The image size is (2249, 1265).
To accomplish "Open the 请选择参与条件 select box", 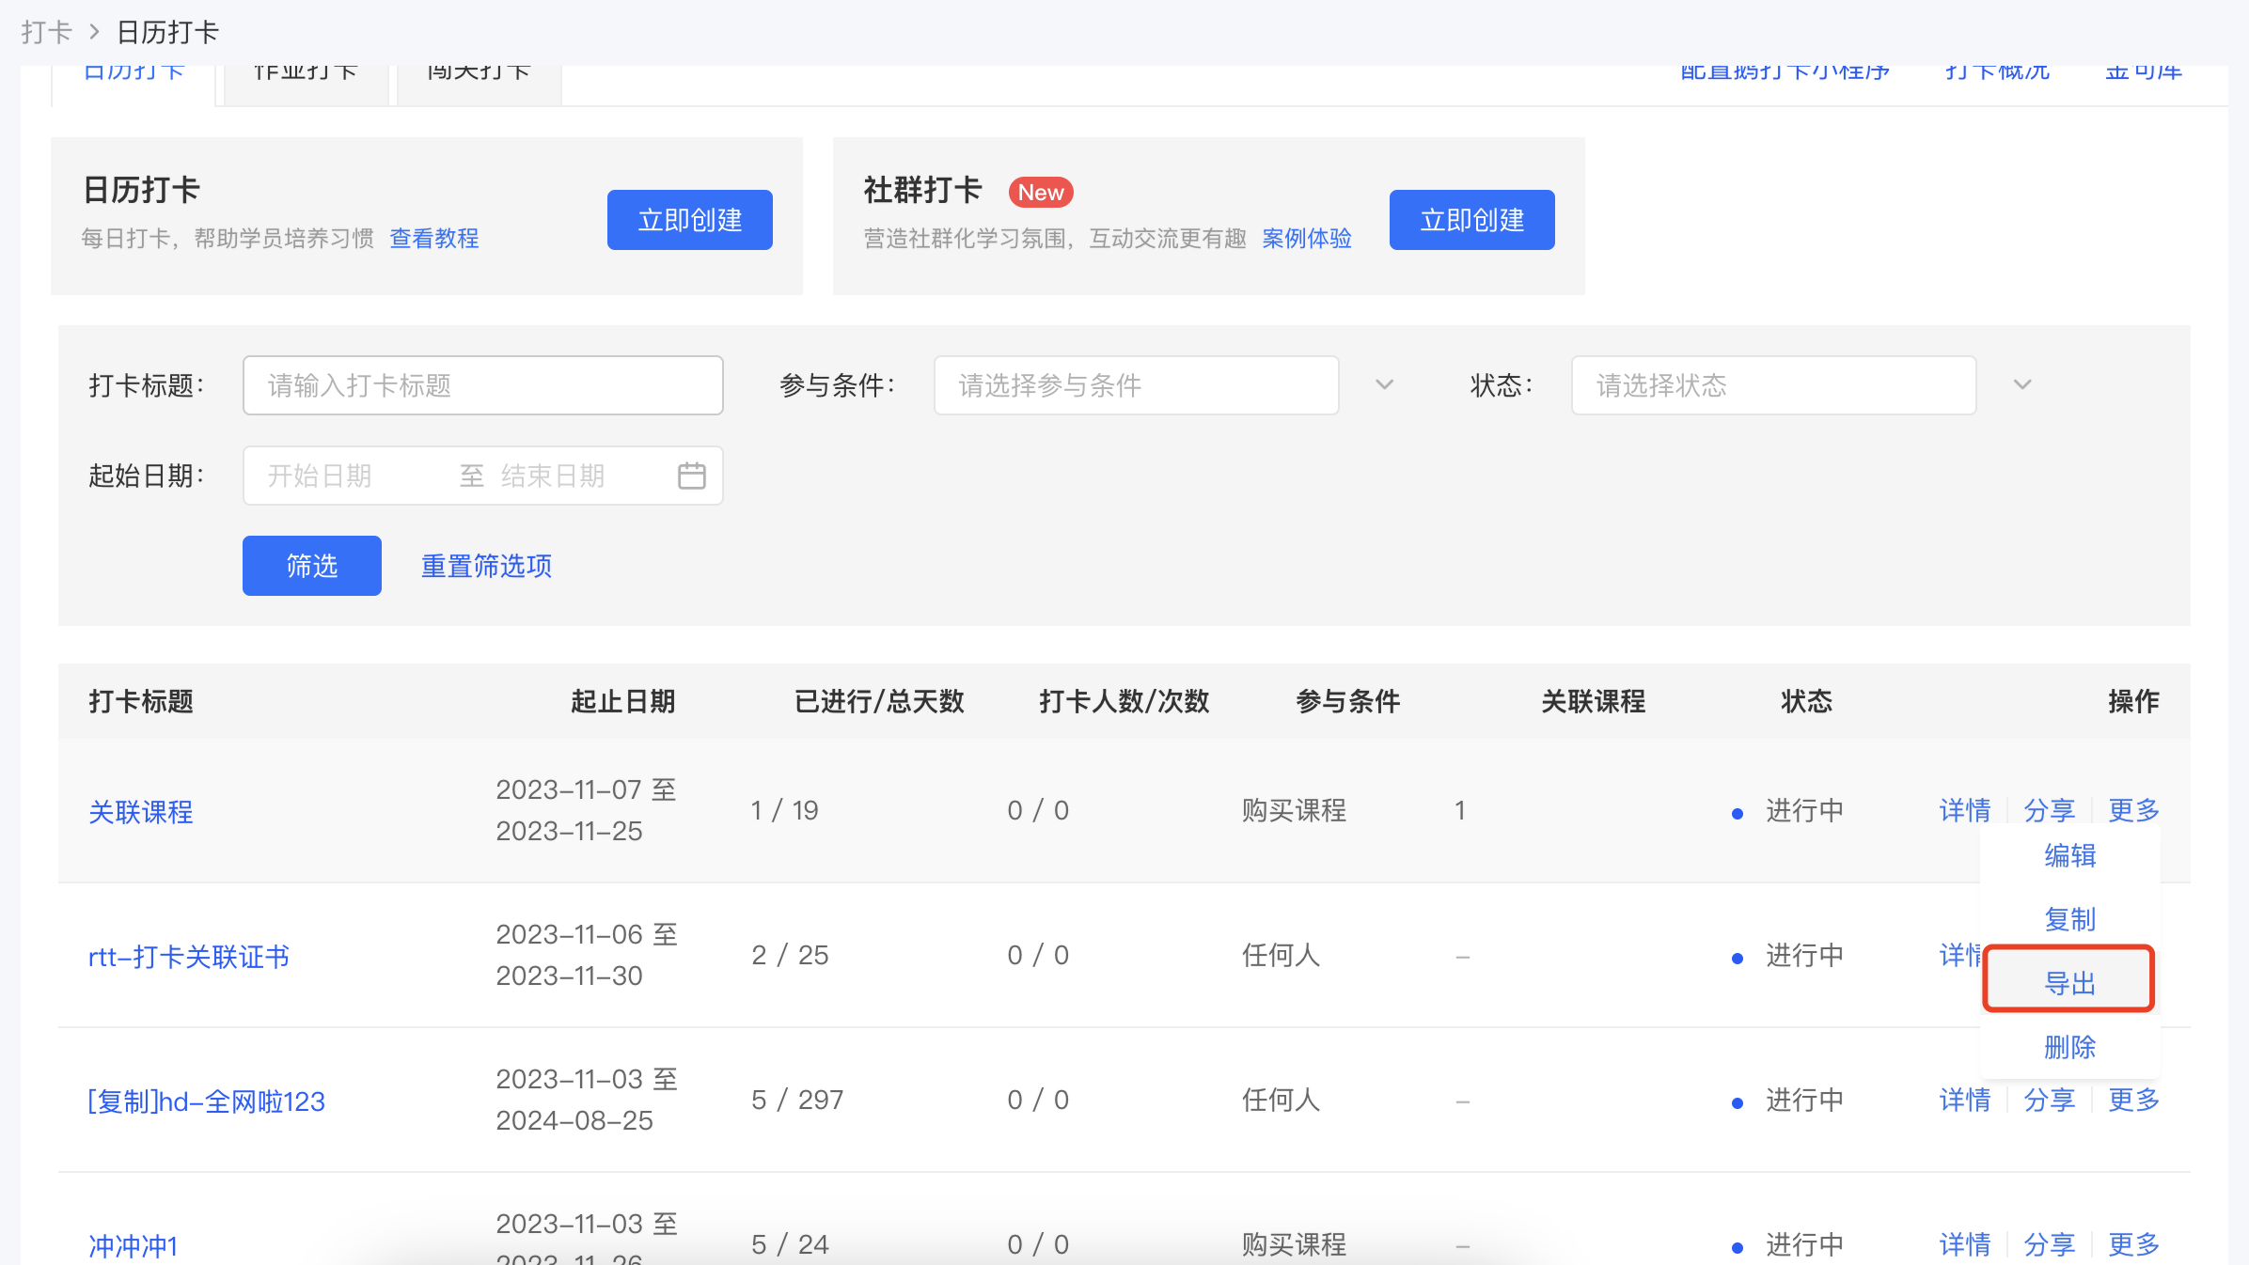I will click(x=1136, y=385).
